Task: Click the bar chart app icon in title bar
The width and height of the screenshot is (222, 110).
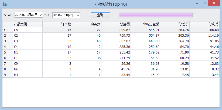Action: [5, 4]
